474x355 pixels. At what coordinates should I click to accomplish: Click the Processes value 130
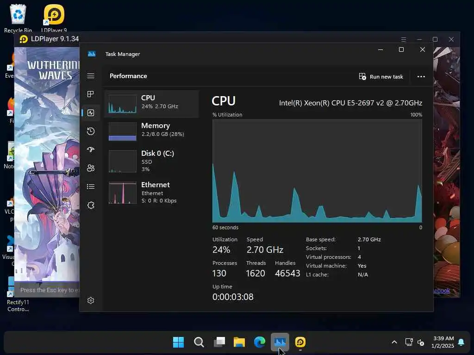[219, 273]
